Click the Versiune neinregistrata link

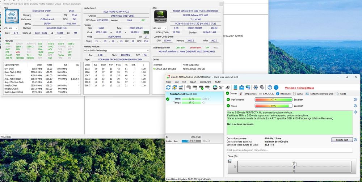(x=299, y=88)
